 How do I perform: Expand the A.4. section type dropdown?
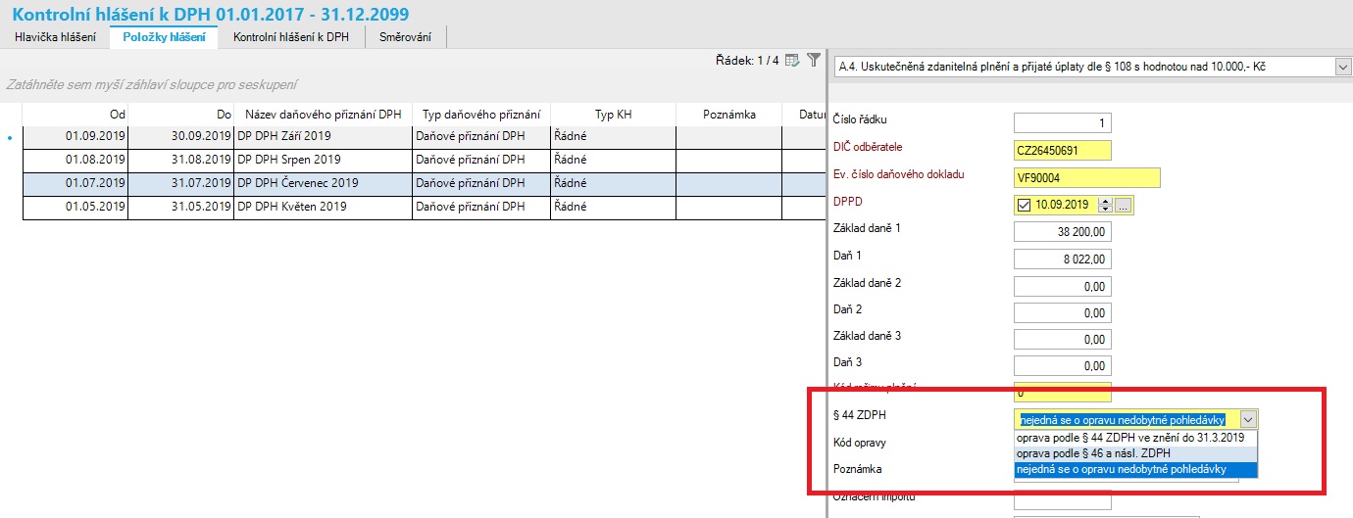point(1342,67)
